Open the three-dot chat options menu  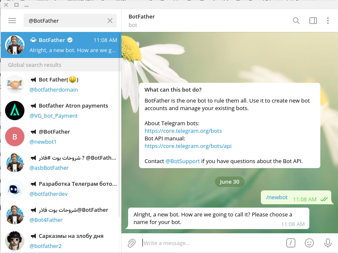click(327, 21)
